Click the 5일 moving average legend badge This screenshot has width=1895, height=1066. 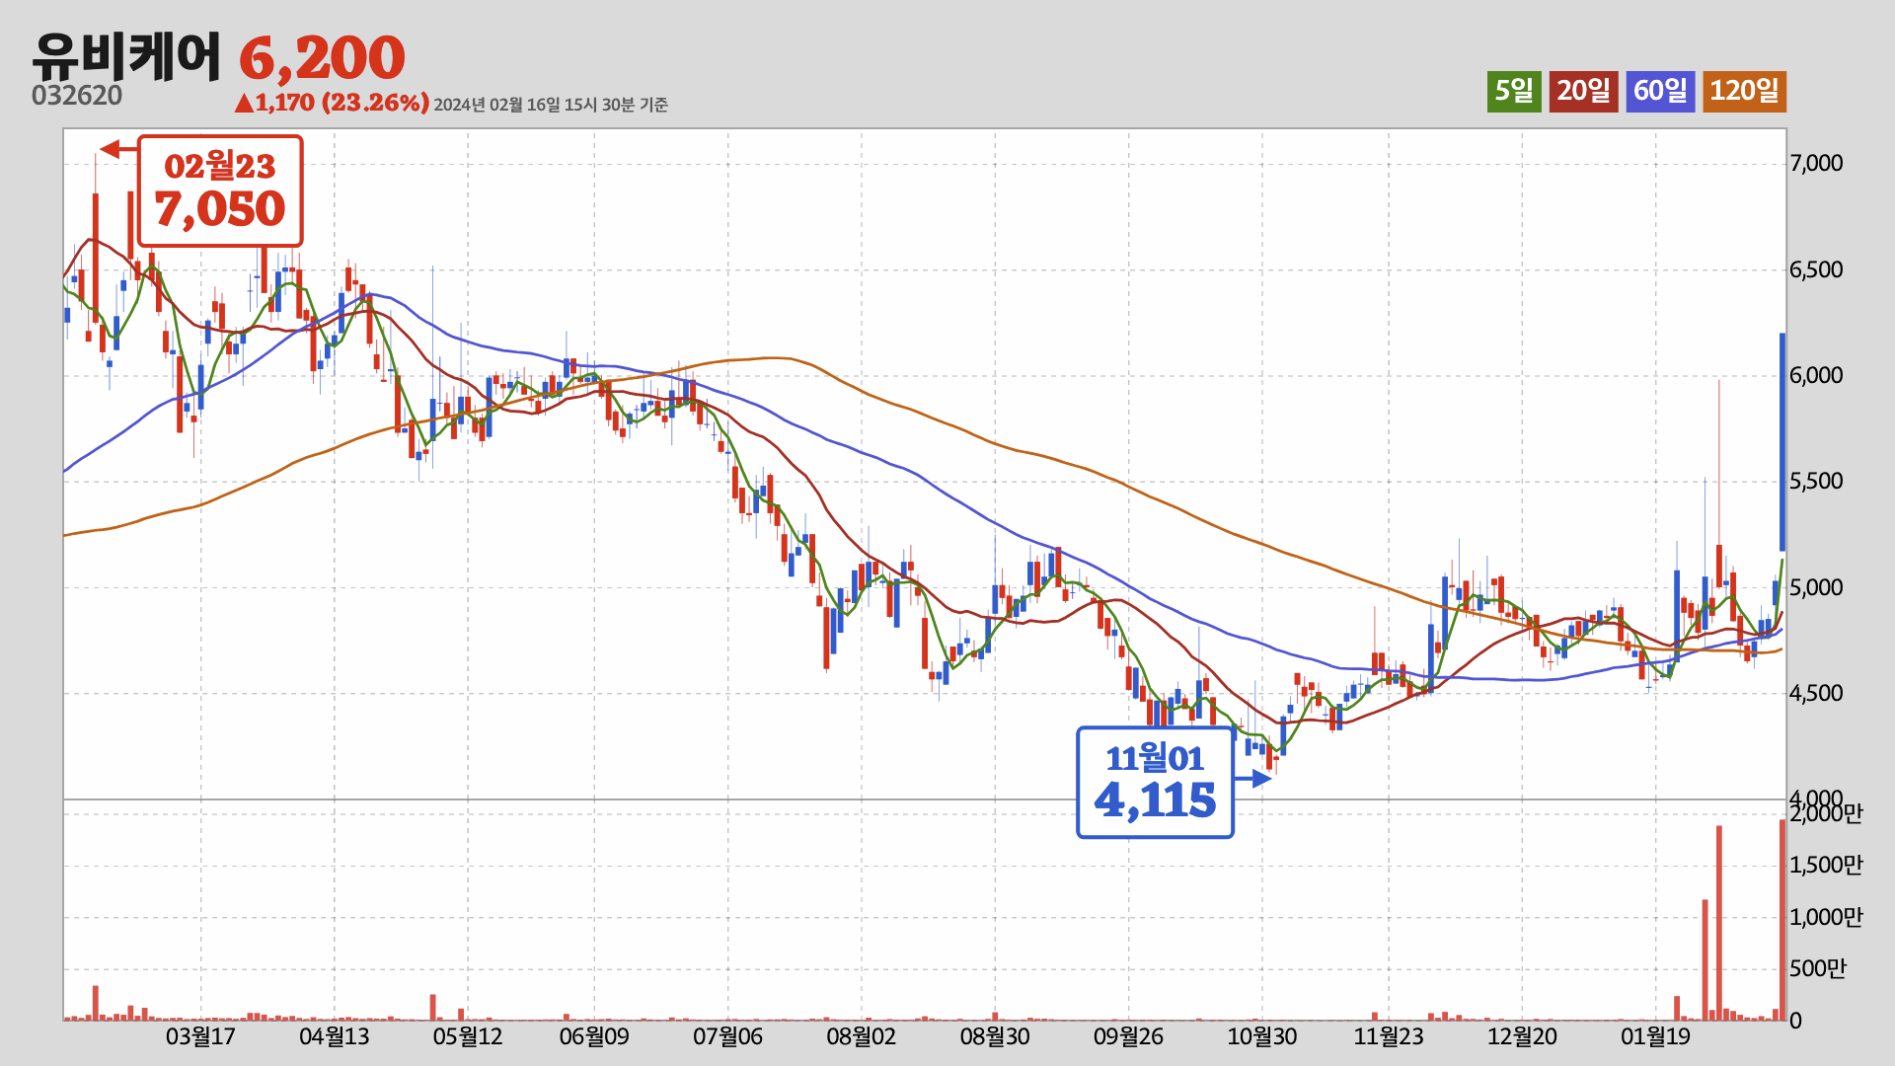[x=1514, y=92]
